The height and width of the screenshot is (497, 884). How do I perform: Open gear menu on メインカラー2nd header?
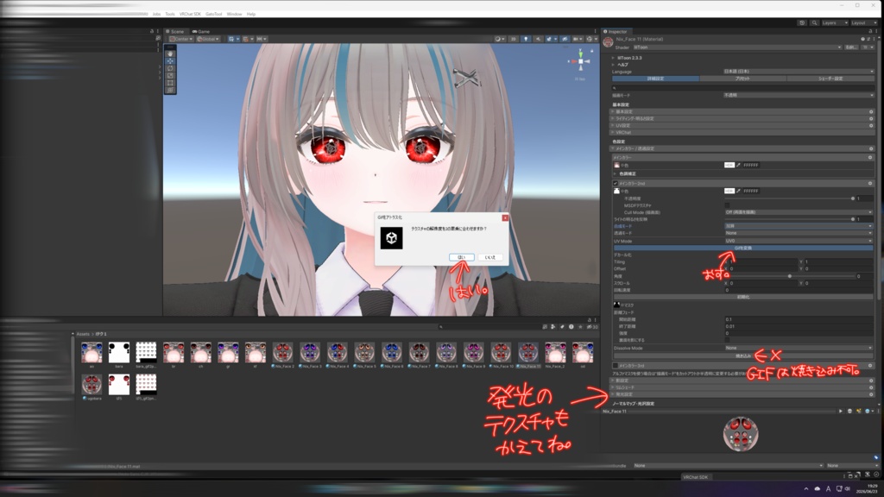click(x=870, y=183)
